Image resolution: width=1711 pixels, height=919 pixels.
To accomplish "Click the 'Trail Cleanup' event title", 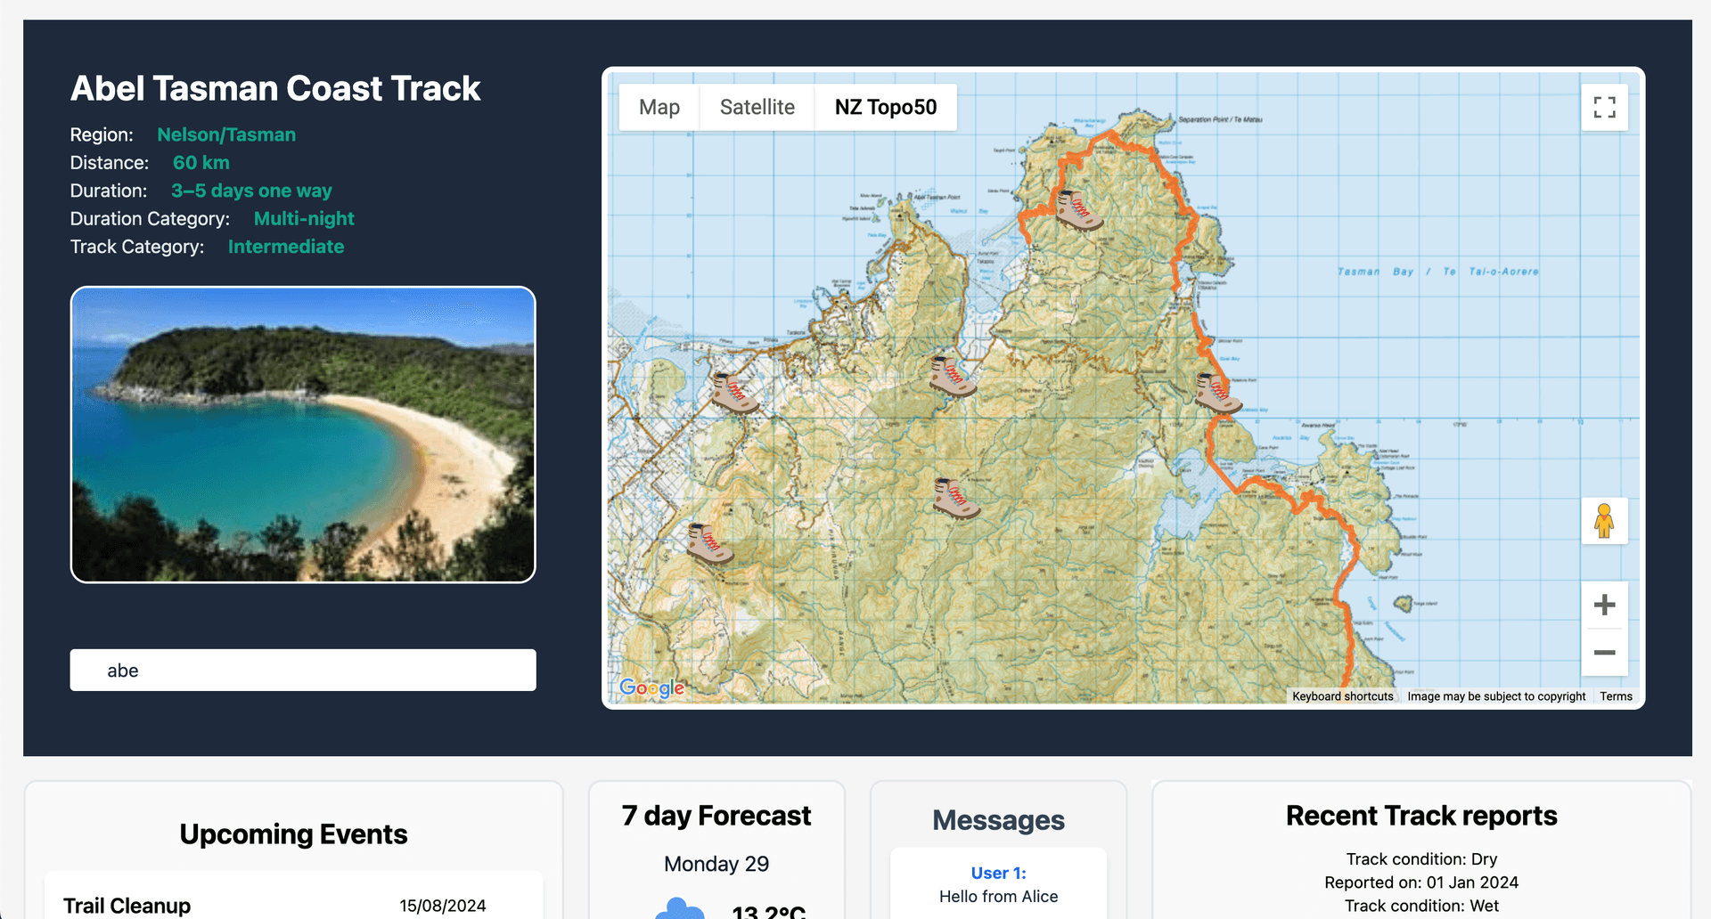I will (127, 906).
